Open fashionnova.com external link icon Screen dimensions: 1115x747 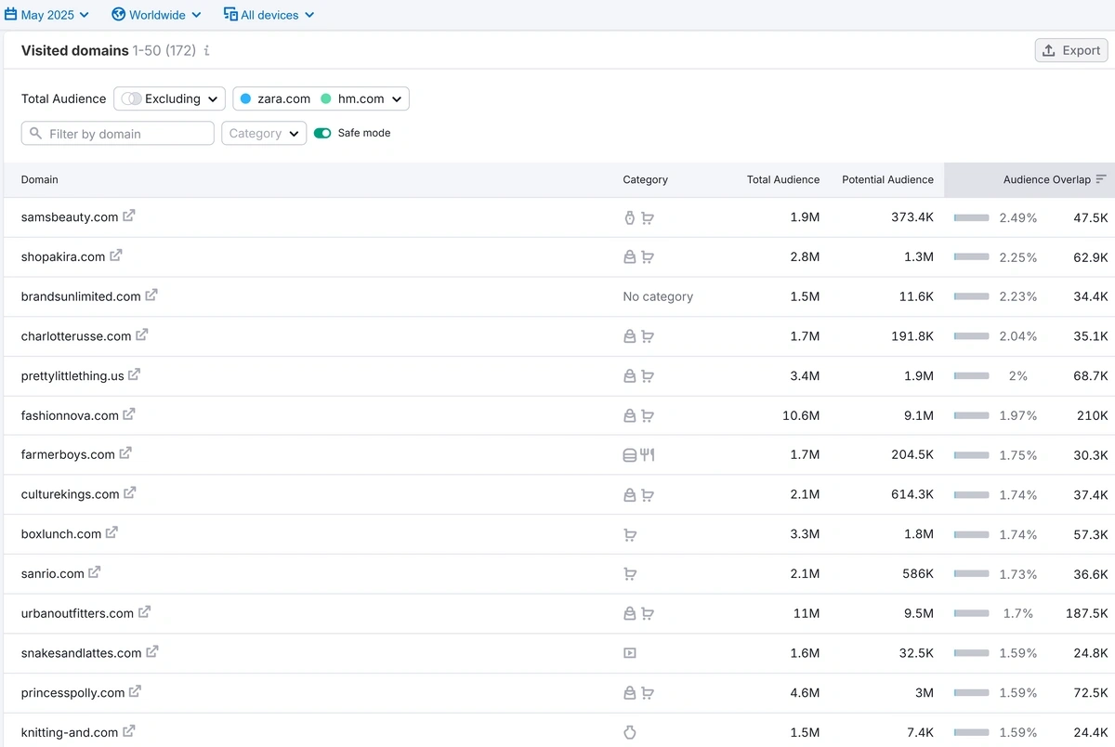pyautogui.click(x=129, y=414)
